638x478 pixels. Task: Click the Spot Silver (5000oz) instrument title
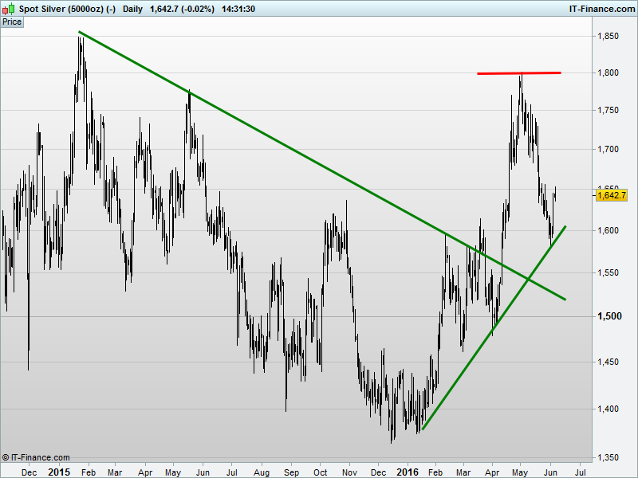[x=68, y=9]
